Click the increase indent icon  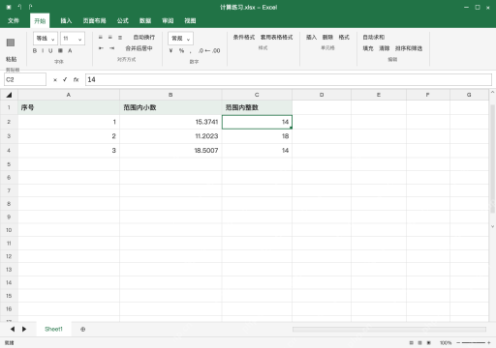(111, 48)
